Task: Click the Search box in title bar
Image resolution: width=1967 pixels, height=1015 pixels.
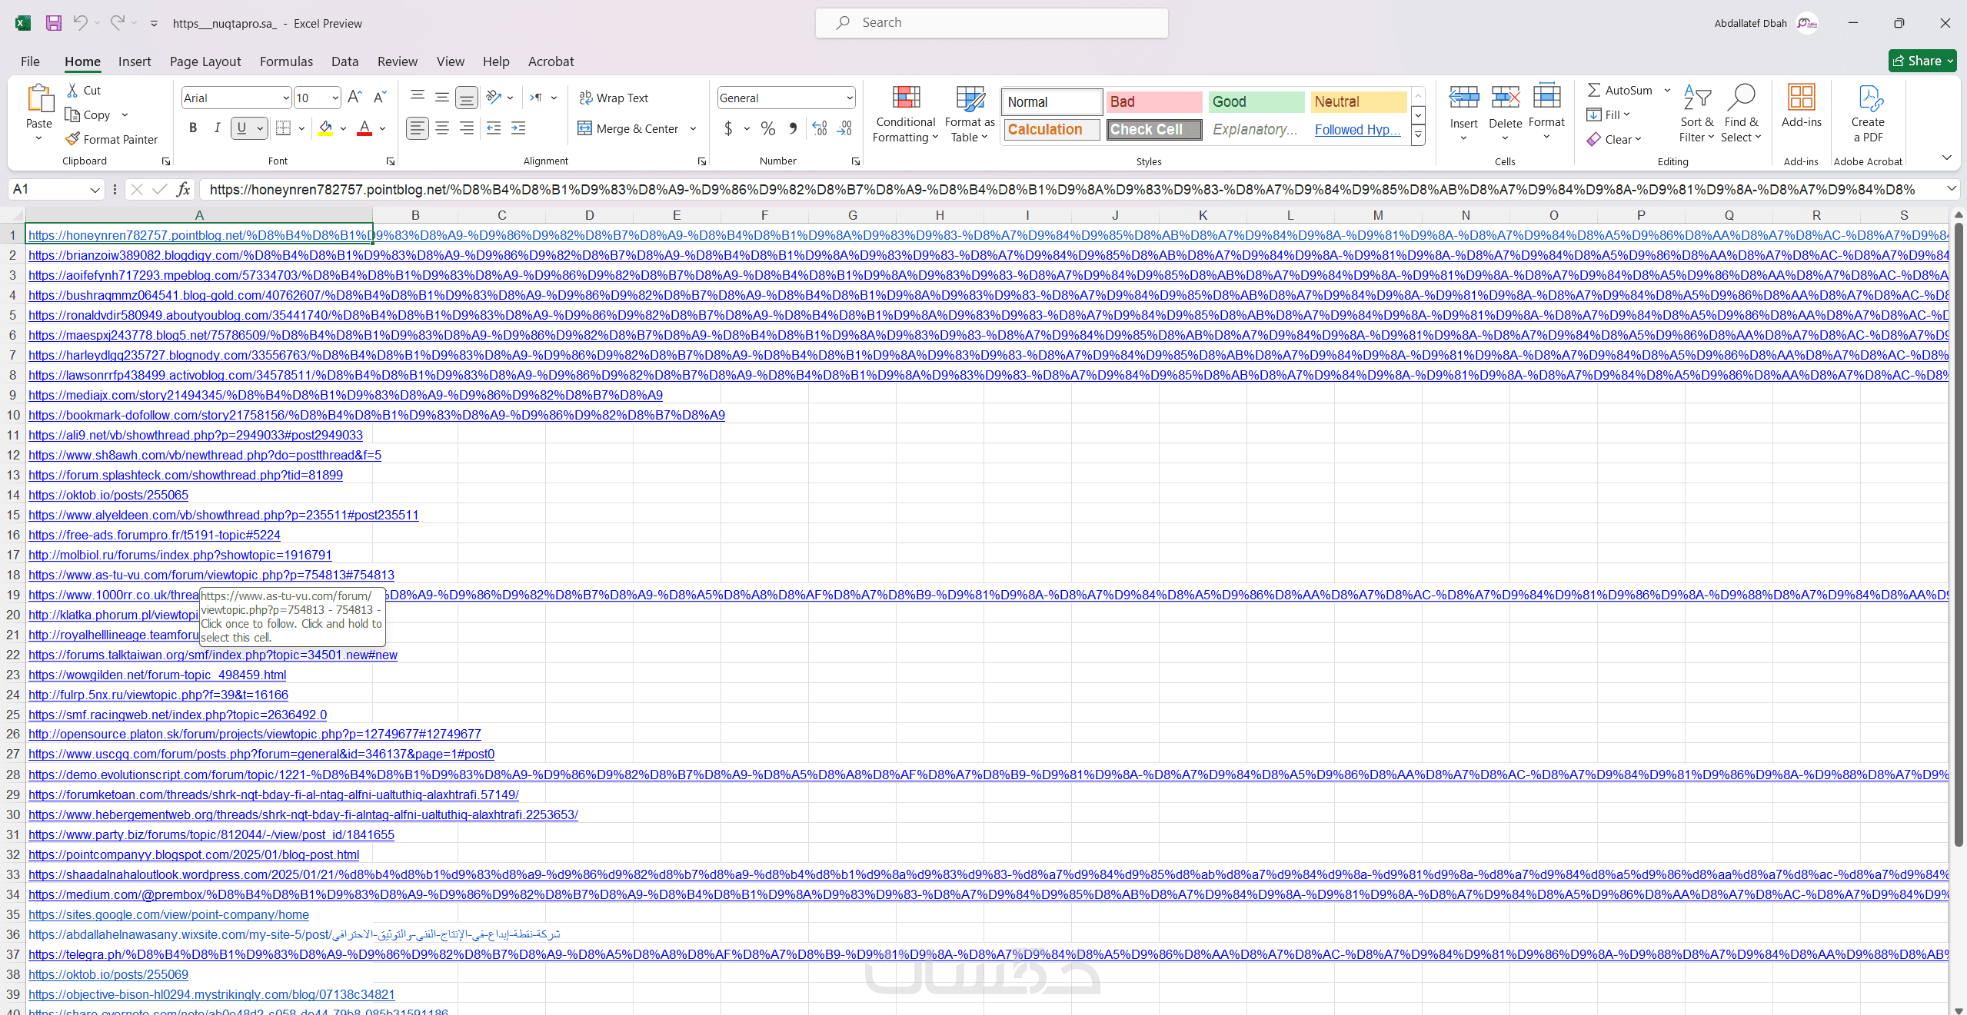Action: (x=991, y=23)
